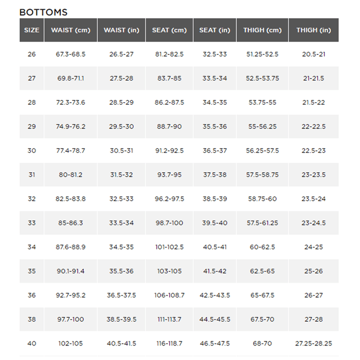
Task: Select waist cell 29.5-30
Action: click(x=121, y=126)
